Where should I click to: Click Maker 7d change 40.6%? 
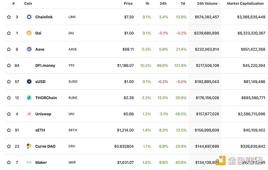(181, 162)
